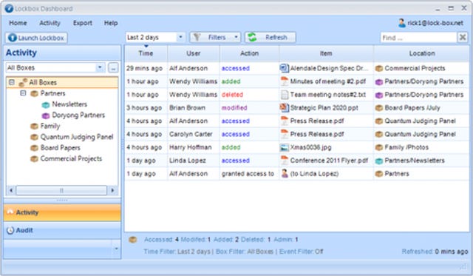Screen dimensions: 473x276
Task: Open the Export menu
Action: [82, 23]
